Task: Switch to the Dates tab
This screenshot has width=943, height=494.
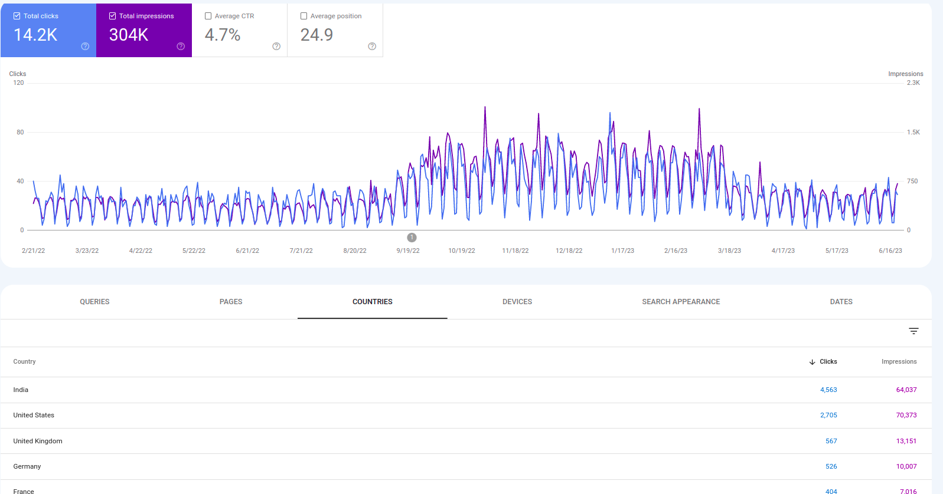Action: tap(841, 302)
